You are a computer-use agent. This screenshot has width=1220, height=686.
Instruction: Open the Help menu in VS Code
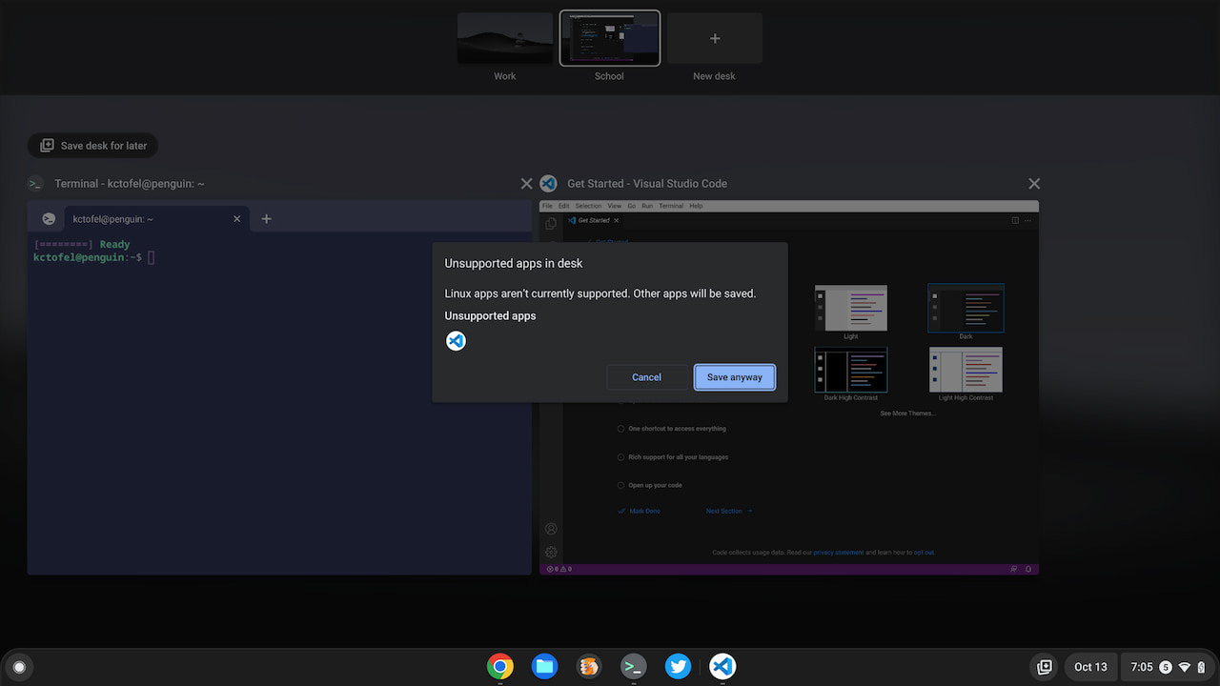point(696,206)
